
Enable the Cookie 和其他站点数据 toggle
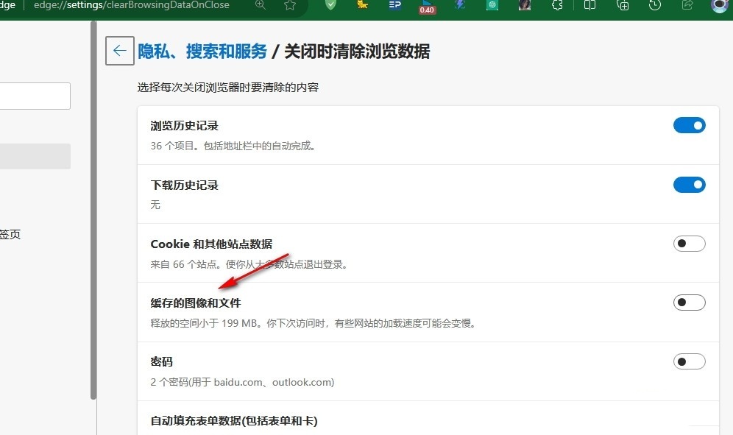[689, 244]
